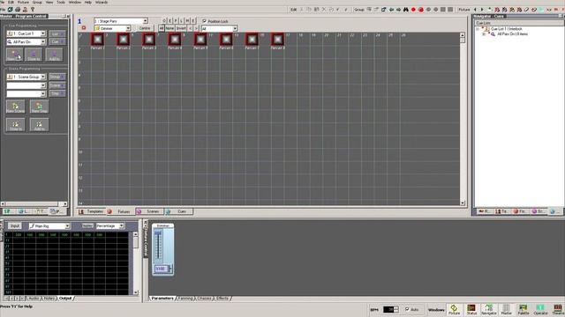This screenshot has width=565, height=317.
Task: Open the Group menu
Action: (37, 2)
